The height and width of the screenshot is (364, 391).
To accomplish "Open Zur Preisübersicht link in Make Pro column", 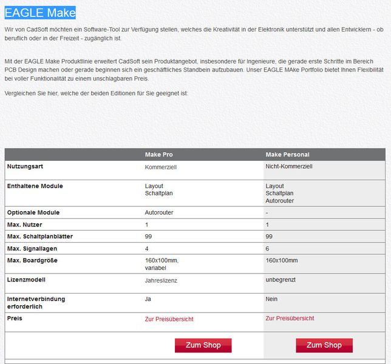I will pyautogui.click(x=169, y=319).
